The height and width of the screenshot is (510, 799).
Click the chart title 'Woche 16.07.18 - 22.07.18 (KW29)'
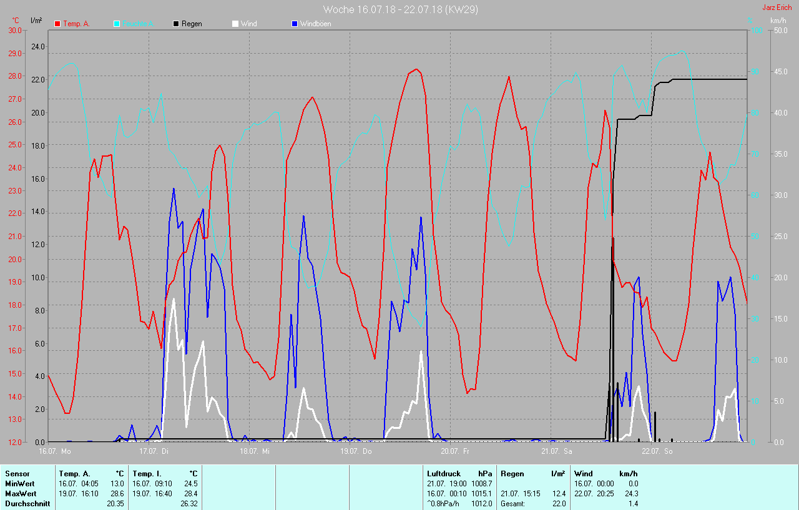coord(401,9)
